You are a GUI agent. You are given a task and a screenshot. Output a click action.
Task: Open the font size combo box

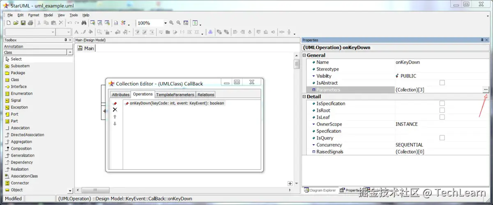point(69,32)
